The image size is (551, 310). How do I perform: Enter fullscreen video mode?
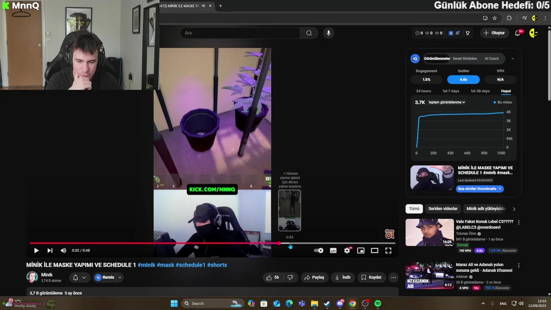coord(388,251)
